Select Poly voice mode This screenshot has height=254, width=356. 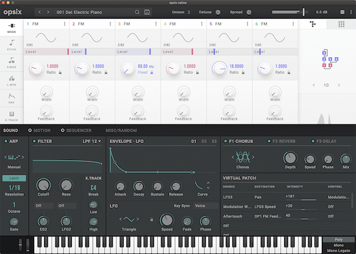tap(339, 240)
